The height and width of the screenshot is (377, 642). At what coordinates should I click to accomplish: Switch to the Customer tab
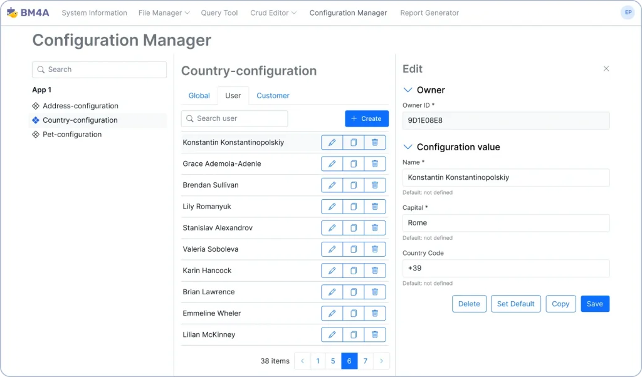click(x=273, y=96)
